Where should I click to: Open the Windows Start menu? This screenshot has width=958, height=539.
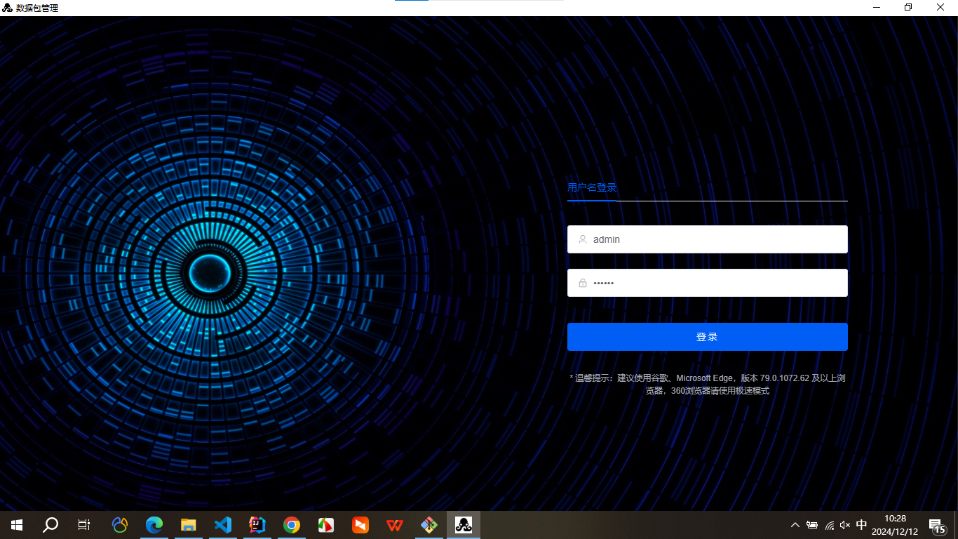(x=17, y=525)
